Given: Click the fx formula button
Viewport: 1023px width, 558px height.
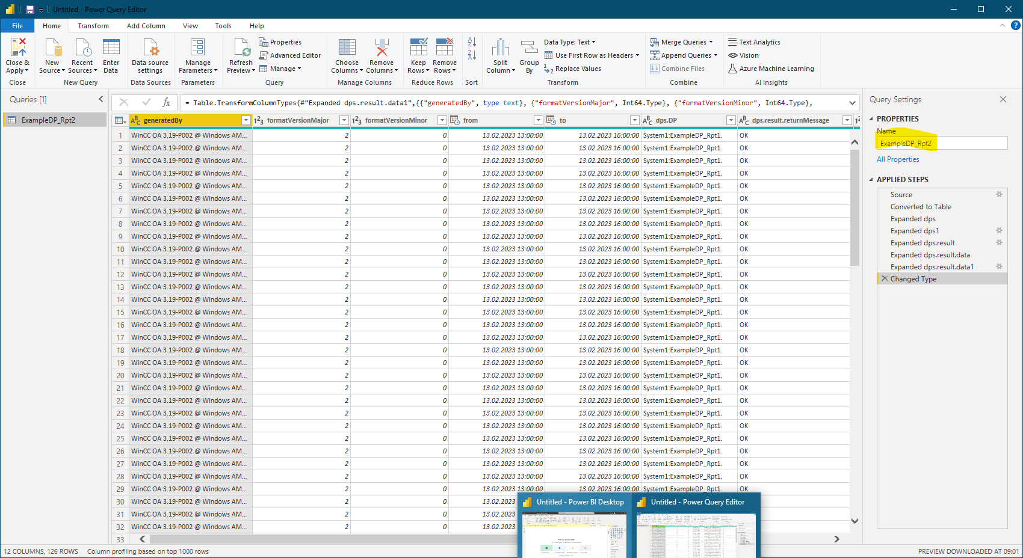Looking at the screenshot, I should (x=167, y=103).
